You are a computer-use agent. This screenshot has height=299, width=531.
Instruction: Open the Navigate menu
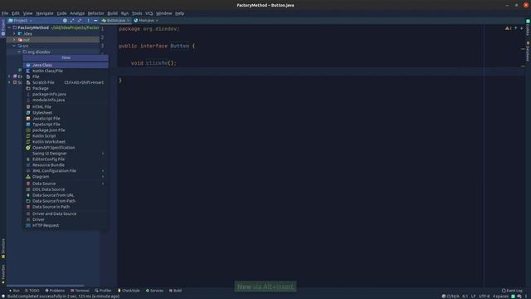45,13
